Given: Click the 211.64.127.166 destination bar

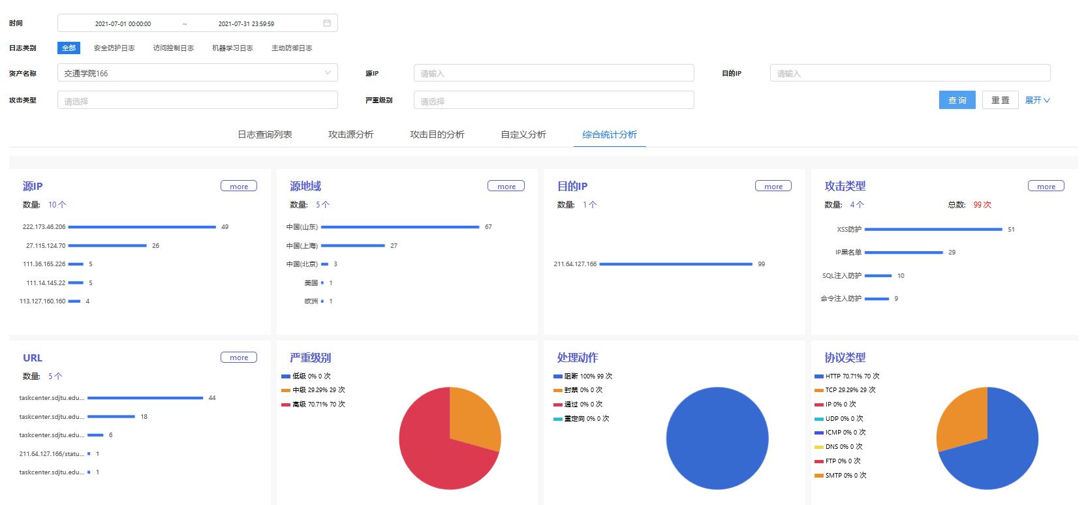Looking at the screenshot, I should click(676, 264).
